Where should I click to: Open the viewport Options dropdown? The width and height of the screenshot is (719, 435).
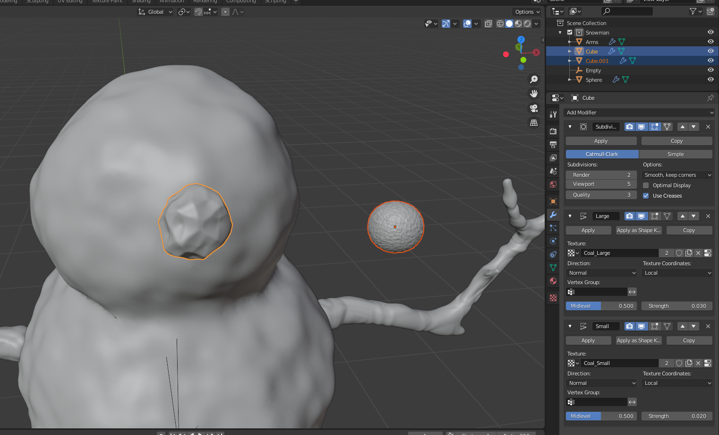[527, 12]
